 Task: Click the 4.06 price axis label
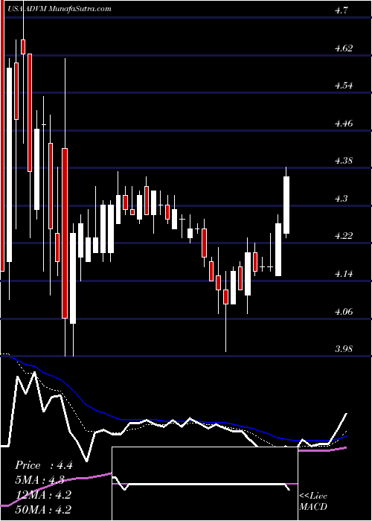tap(344, 312)
